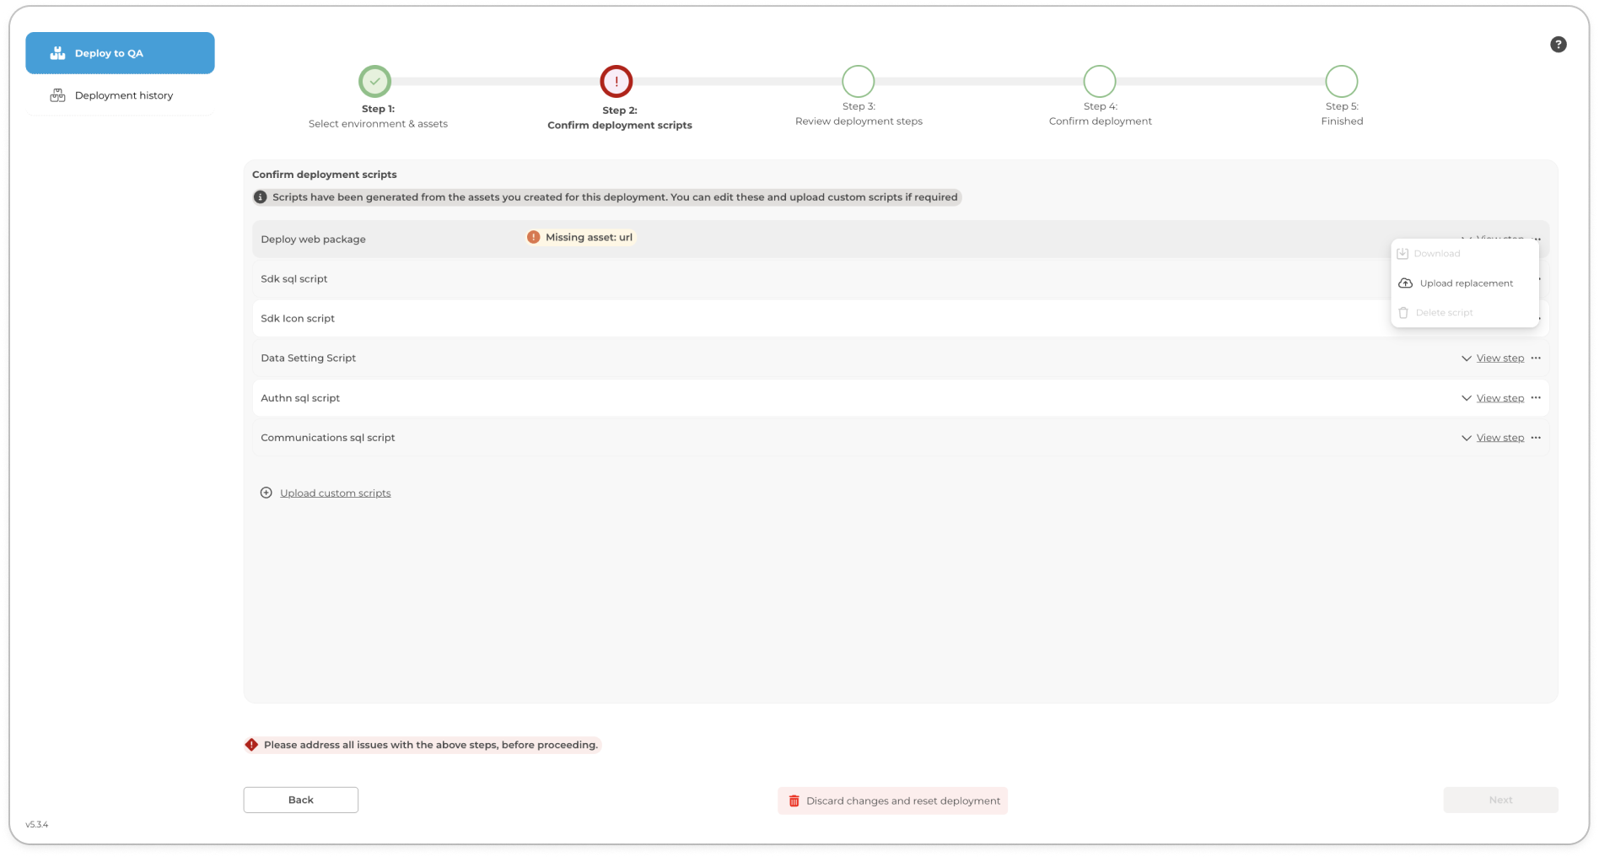This screenshot has height=857, width=1599.
Task: Click the Step 1 completed checkmark circle
Action: (374, 82)
